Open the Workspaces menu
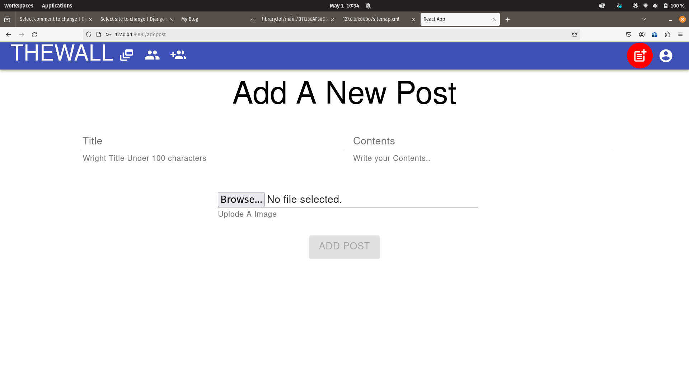 pos(19,6)
